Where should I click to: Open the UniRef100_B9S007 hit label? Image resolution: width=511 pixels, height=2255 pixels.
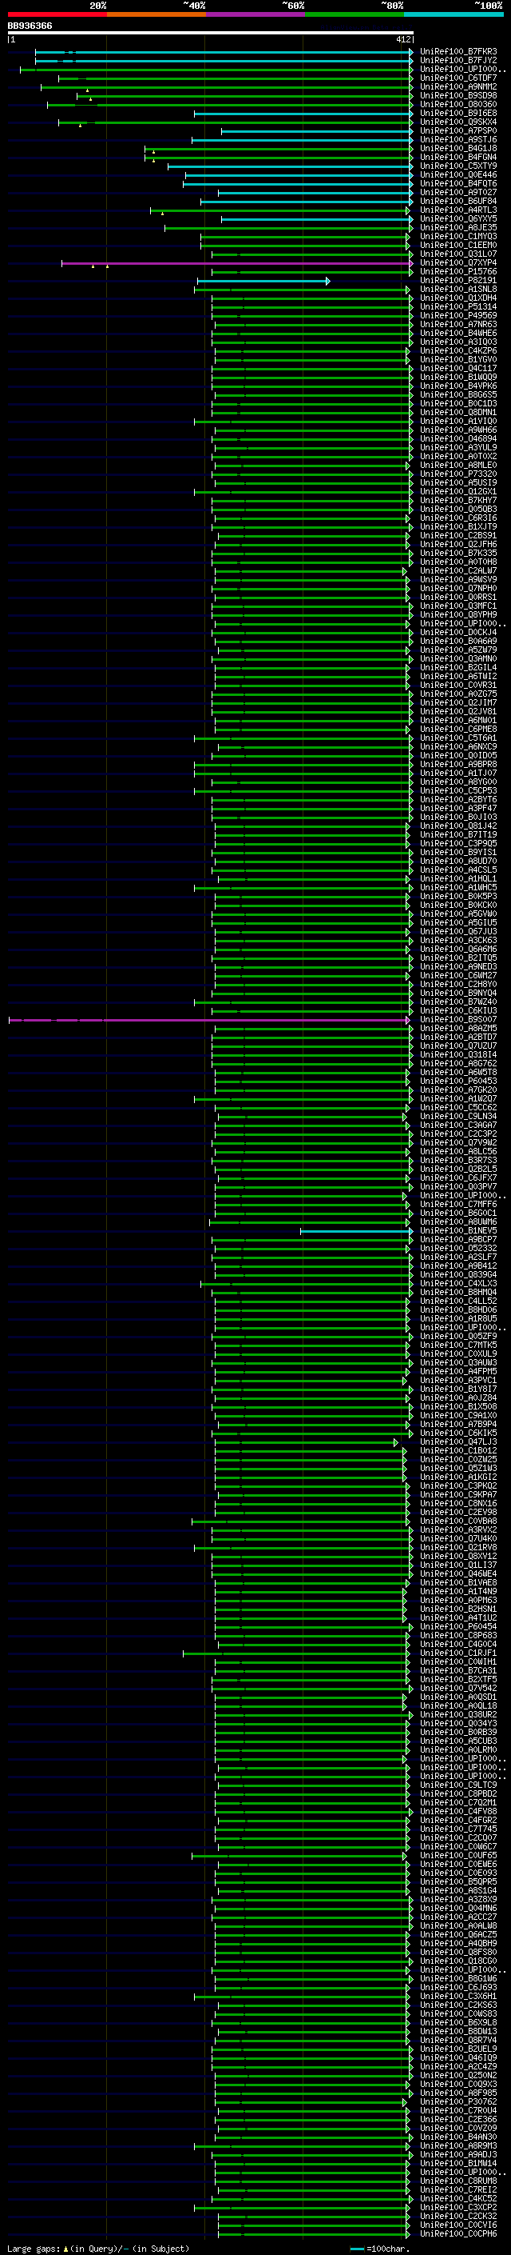pyautogui.click(x=458, y=1020)
